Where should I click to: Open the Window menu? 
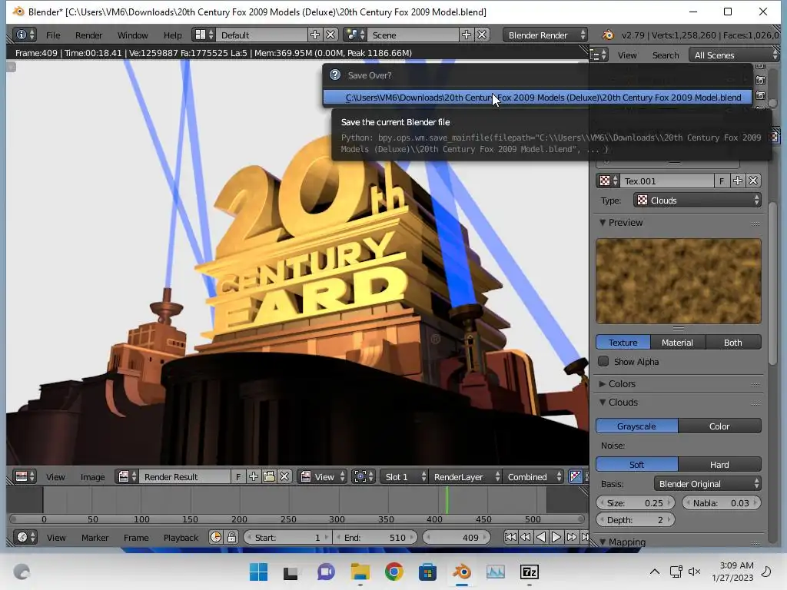[132, 35]
